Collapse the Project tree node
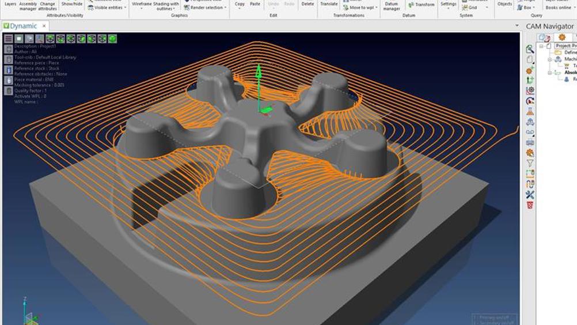Screen dimensions: 577x325 tap(542, 46)
